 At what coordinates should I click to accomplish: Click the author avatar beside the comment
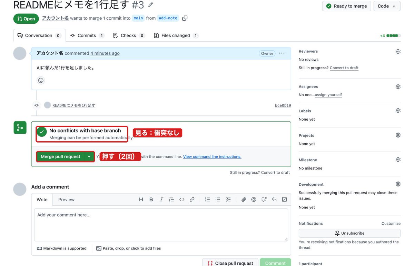tap(20, 53)
